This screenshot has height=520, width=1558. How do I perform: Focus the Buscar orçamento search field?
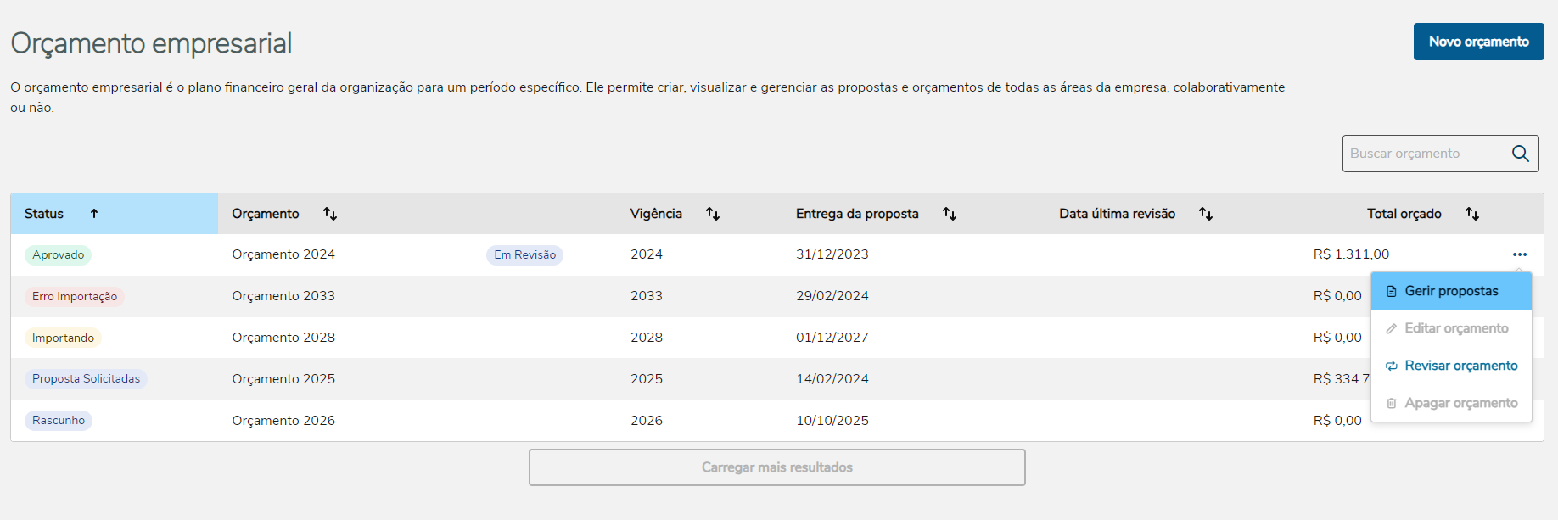coord(1426,154)
